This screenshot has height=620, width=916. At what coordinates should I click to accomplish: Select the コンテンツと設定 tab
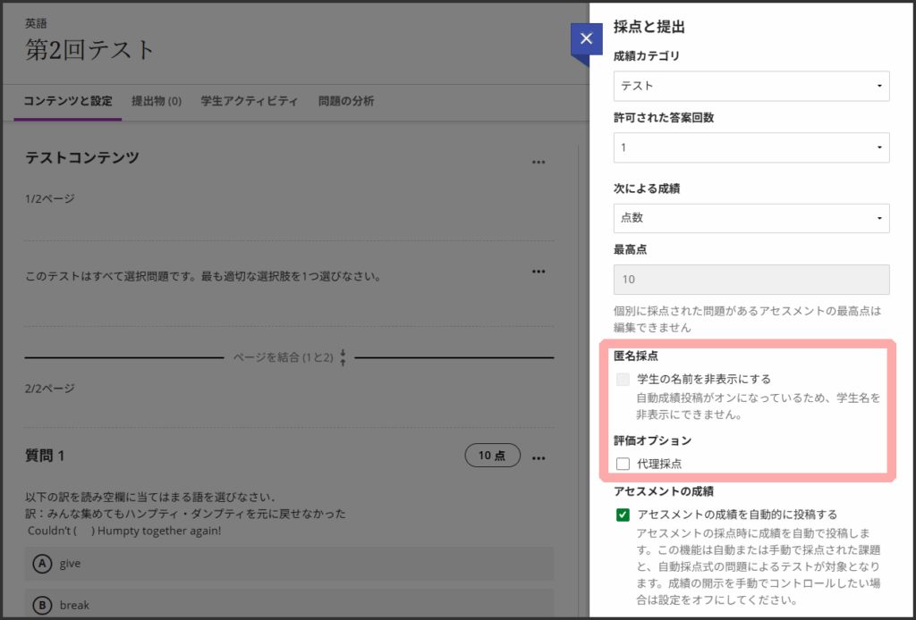click(68, 101)
